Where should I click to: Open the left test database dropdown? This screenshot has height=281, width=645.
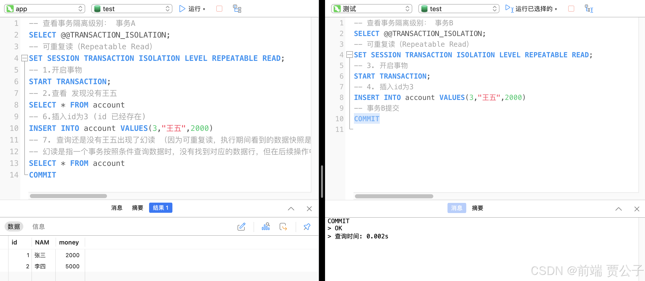click(x=132, y=9)
